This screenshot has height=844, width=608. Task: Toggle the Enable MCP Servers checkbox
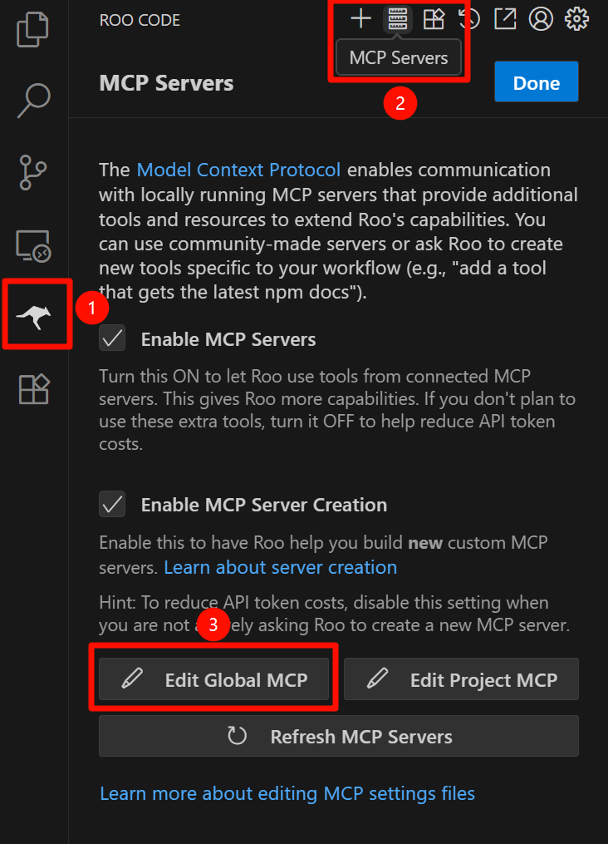tap(112, 338)
